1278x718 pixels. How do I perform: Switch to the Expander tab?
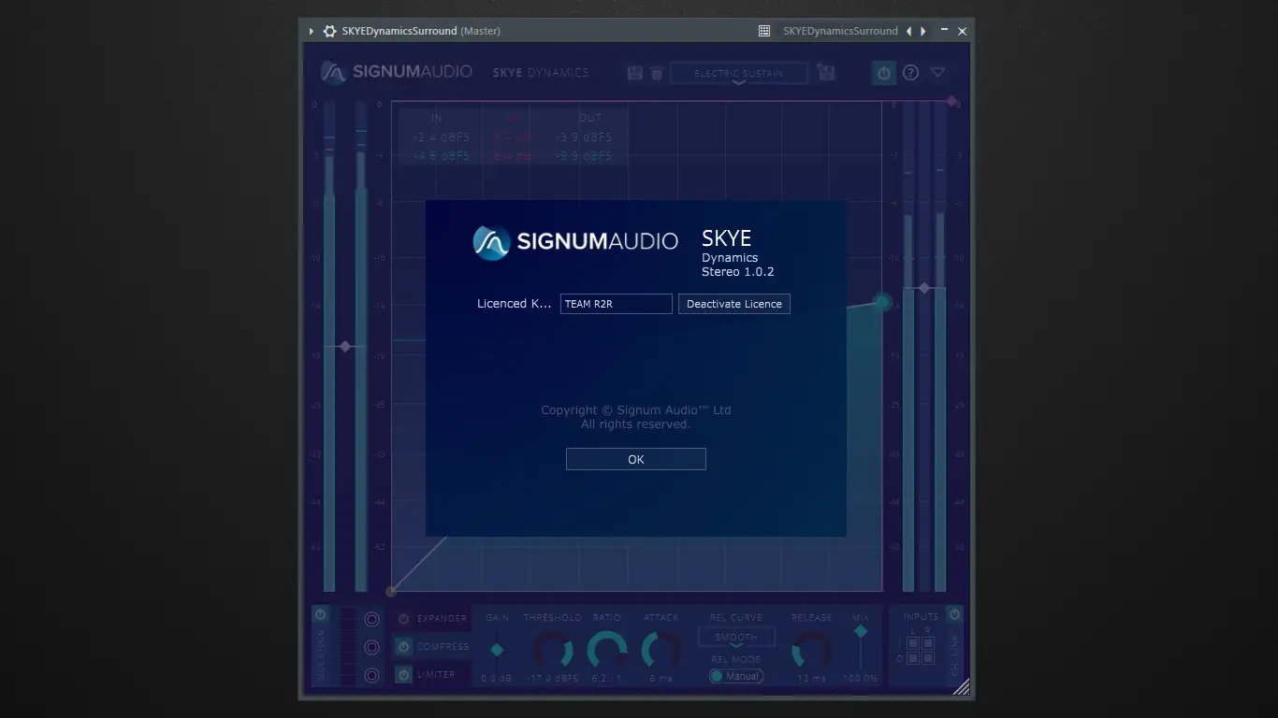[442, 619]
